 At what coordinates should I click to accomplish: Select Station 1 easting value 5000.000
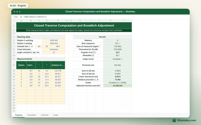coord(54,43)
